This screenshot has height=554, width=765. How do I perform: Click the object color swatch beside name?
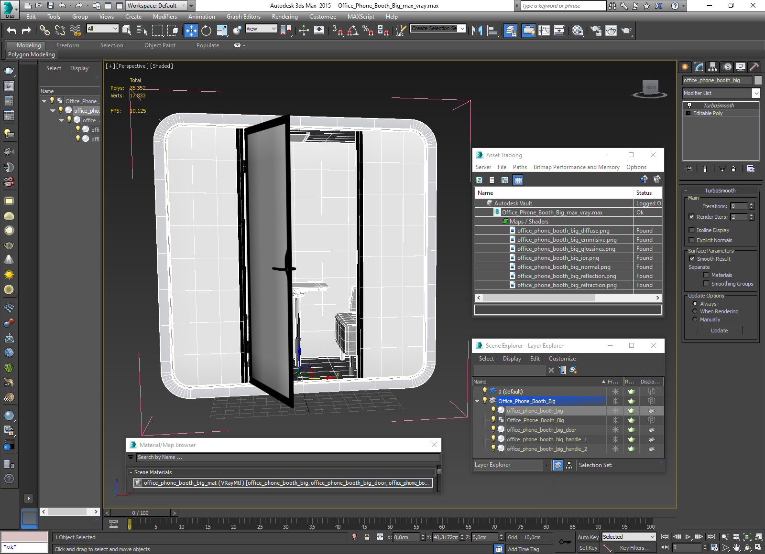click(x=758, y=80)
